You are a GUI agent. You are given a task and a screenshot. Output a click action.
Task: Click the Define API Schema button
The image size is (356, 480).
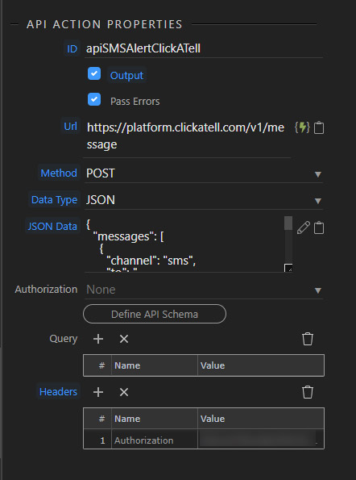[155, 314]
